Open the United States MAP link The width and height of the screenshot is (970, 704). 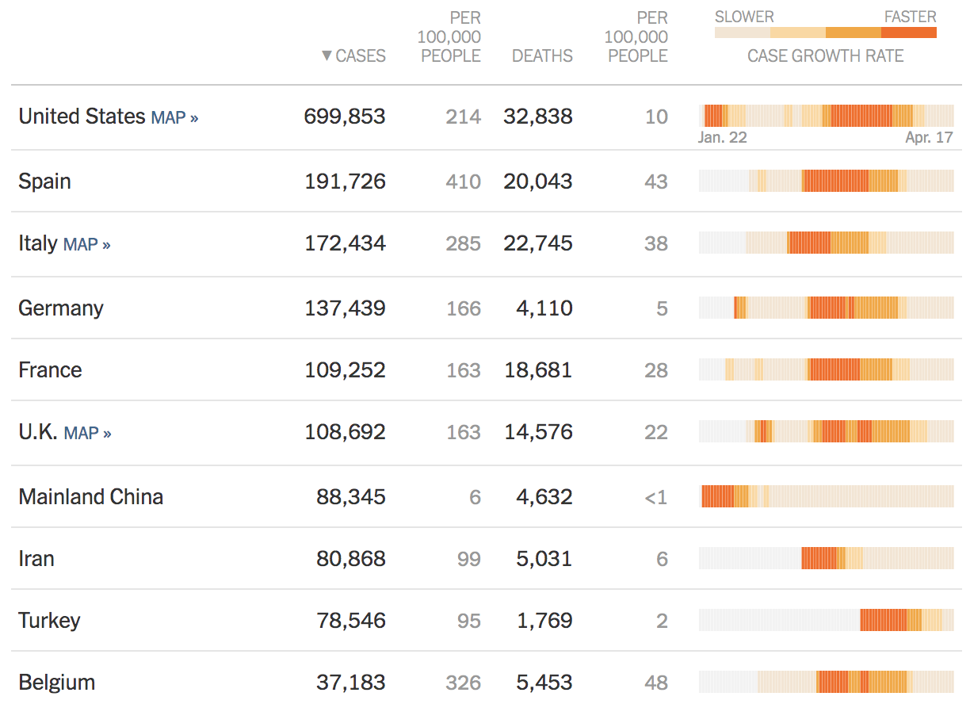pyautogui.click(x=174, y=117)
